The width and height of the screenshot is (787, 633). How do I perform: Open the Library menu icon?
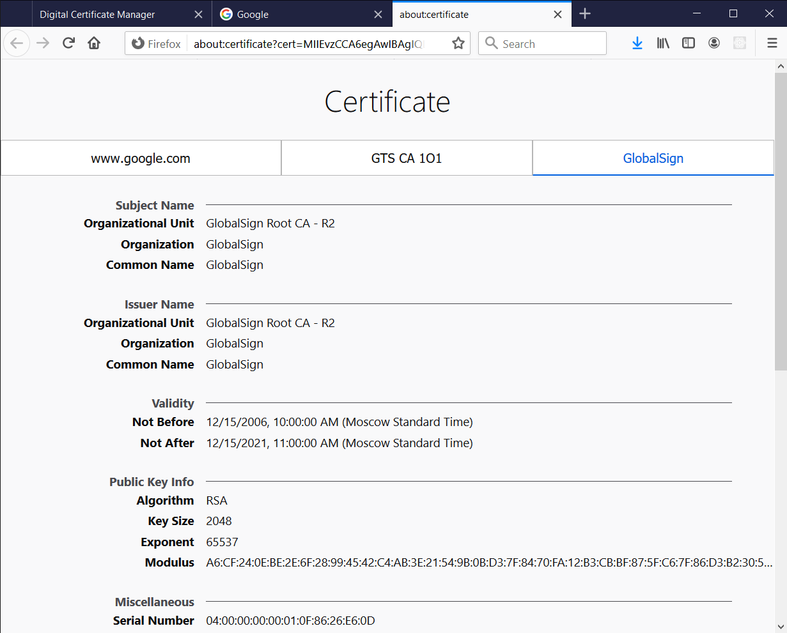663,43
